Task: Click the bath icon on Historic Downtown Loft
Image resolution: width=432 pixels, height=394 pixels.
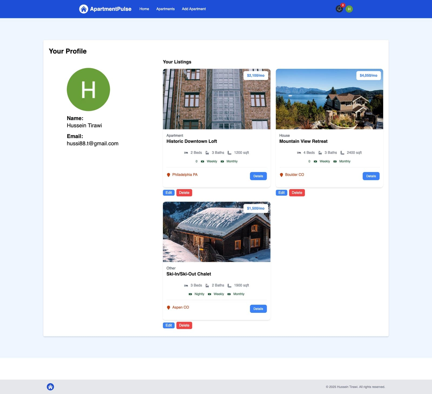Action: tap(207, 153)
